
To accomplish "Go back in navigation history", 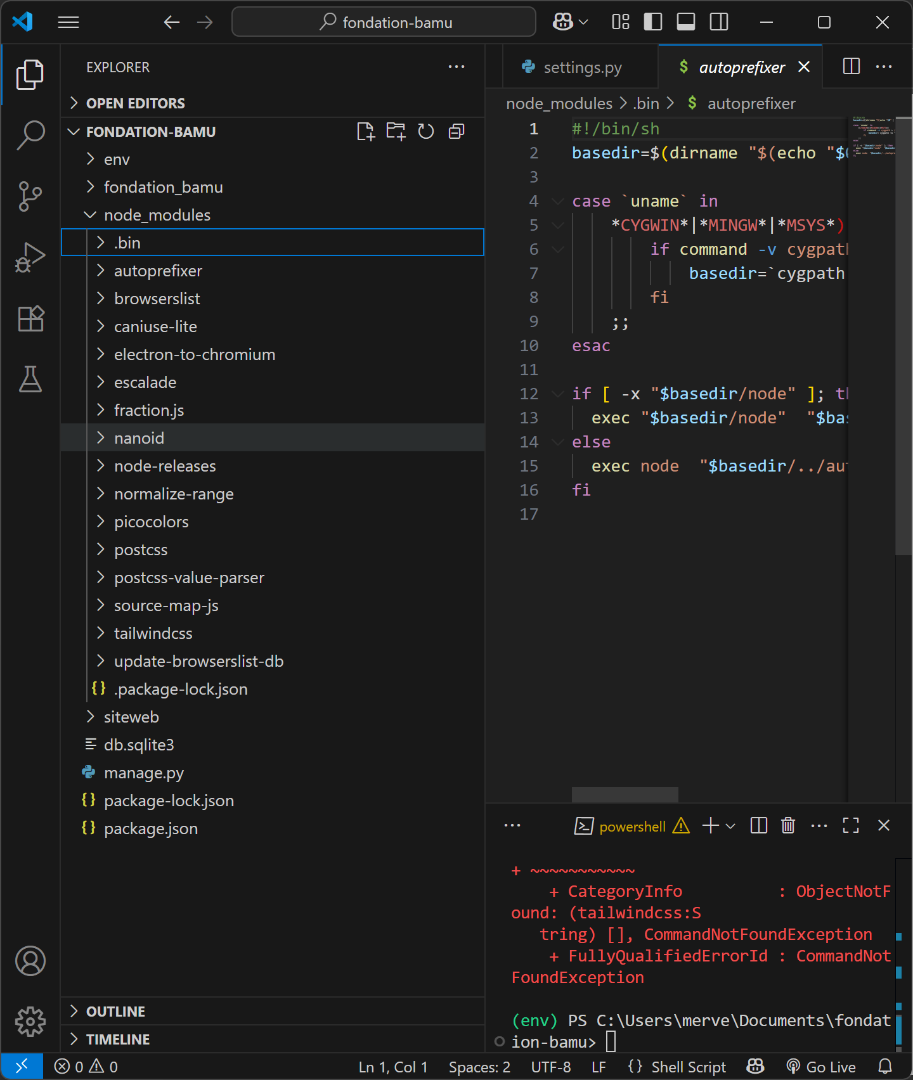I will click(171, 22).
